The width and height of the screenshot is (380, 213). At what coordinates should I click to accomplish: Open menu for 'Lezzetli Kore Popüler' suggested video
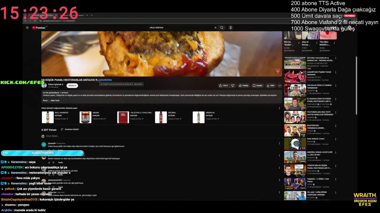(x=336, y=72)
